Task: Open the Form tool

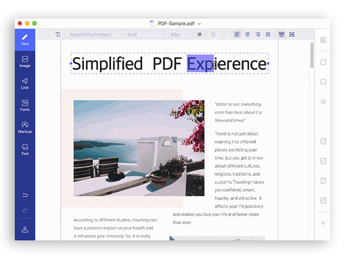Action: click(25, 105)
